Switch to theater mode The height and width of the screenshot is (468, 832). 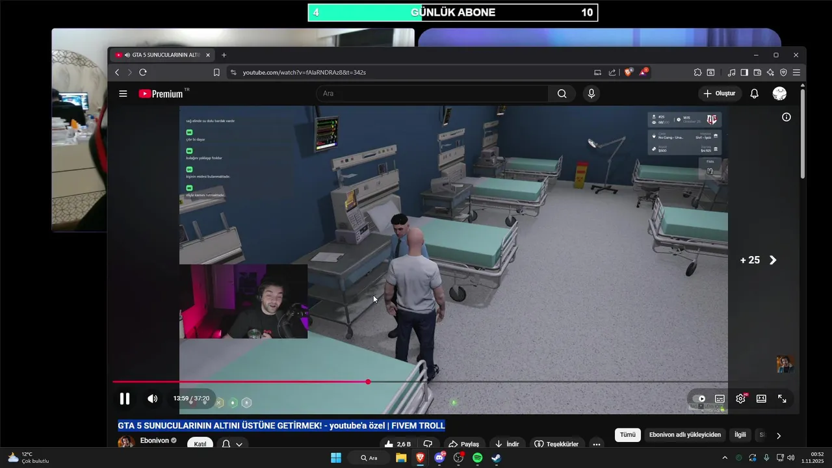[x=761, y=398]
